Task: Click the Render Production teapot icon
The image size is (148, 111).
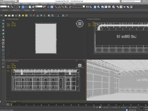Action: pos(124,7)
